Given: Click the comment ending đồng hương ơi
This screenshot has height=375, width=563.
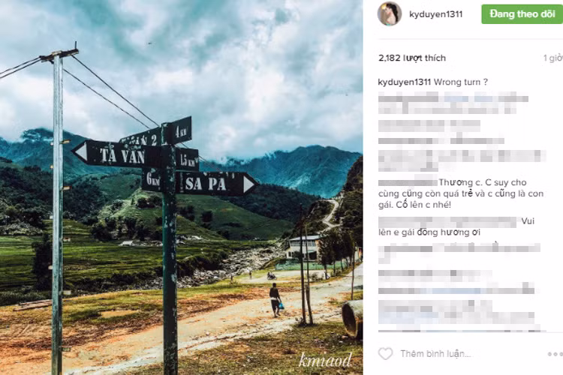Looking at the screenshot, I should point(456,226).
